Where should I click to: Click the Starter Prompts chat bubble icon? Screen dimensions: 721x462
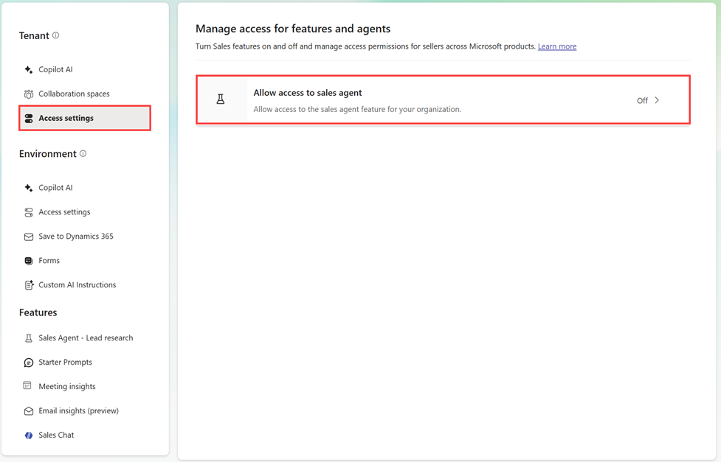click(29, 363)
